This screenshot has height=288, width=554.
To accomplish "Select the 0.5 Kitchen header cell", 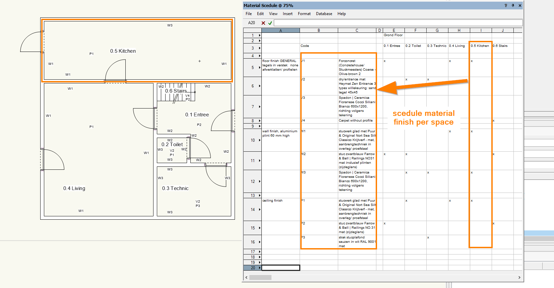I will 480,46.
